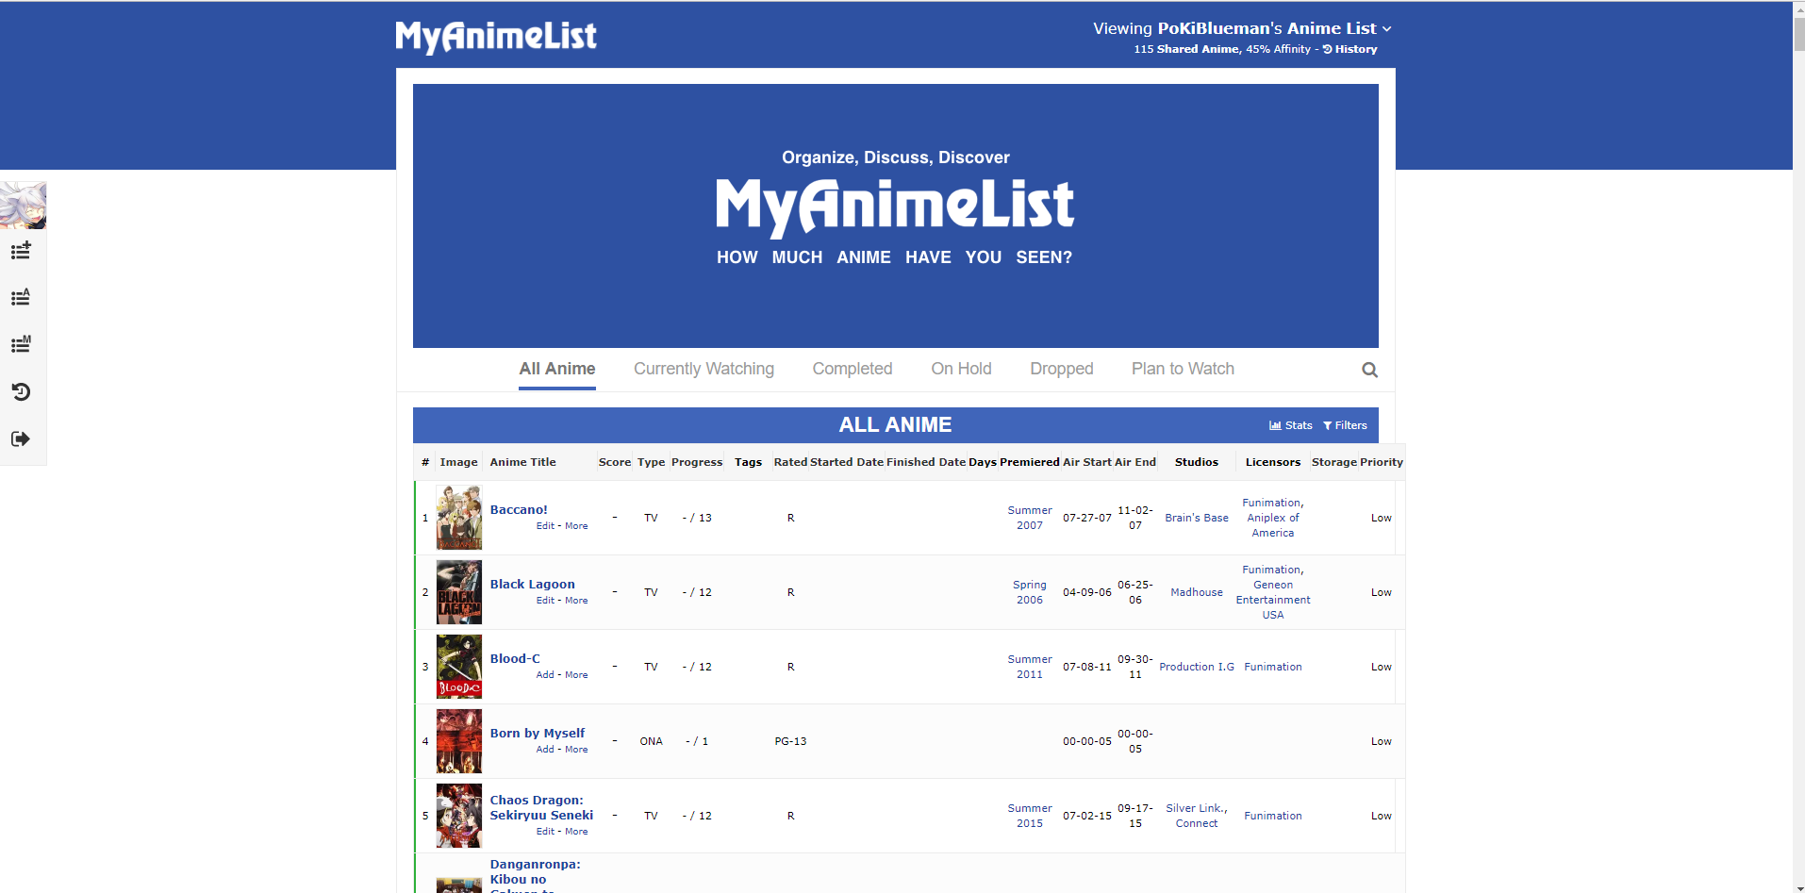This screenshot has width=1805, height=893.
Task: Click the MyAnimeList logo in the header
Action: click(x=496, y=37)
